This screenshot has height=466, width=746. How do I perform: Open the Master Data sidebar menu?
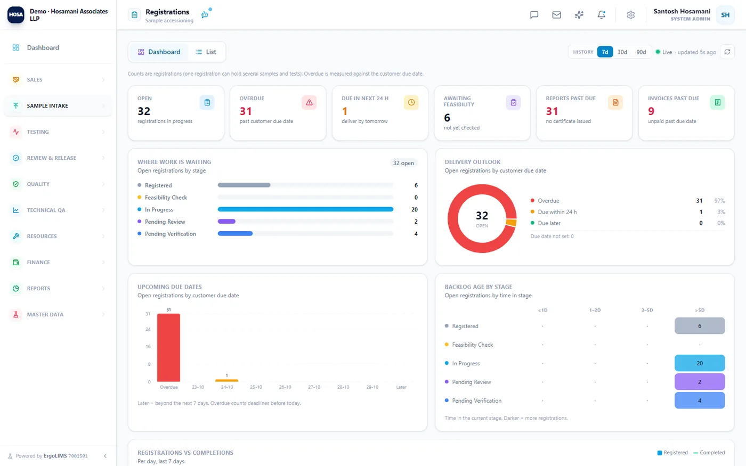click(58, 315)
